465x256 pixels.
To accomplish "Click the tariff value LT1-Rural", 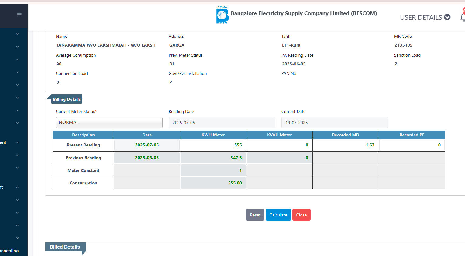I will click(292, 45).
